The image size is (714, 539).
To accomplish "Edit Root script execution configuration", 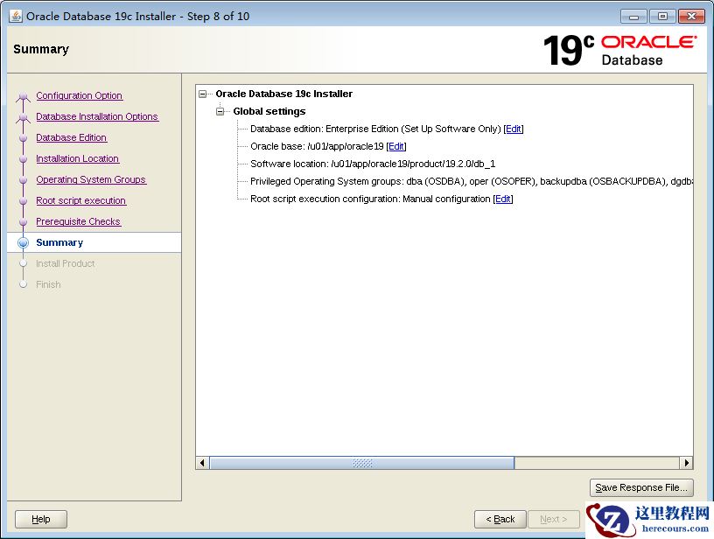I will click(503, 199).
